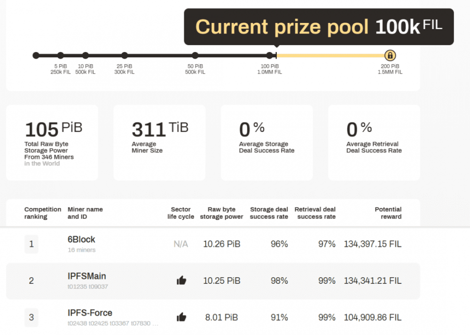Image resolution: width=470 pixels, height=335 pixels.
Task: Open the 6Block miner entry
Action: pyautogui.click(x=81, y=240)
